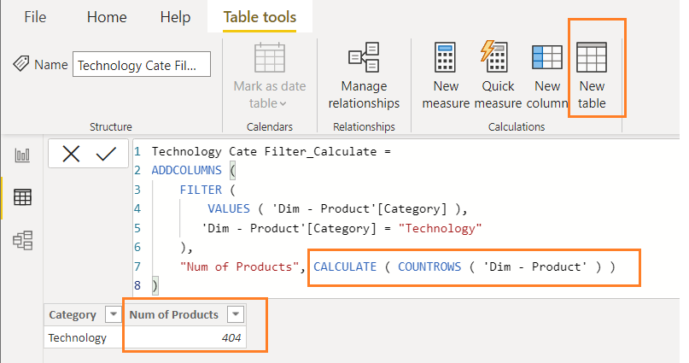Click the New measure calculator icon
This screenshot has width=689, height=363.
[445, 57]
